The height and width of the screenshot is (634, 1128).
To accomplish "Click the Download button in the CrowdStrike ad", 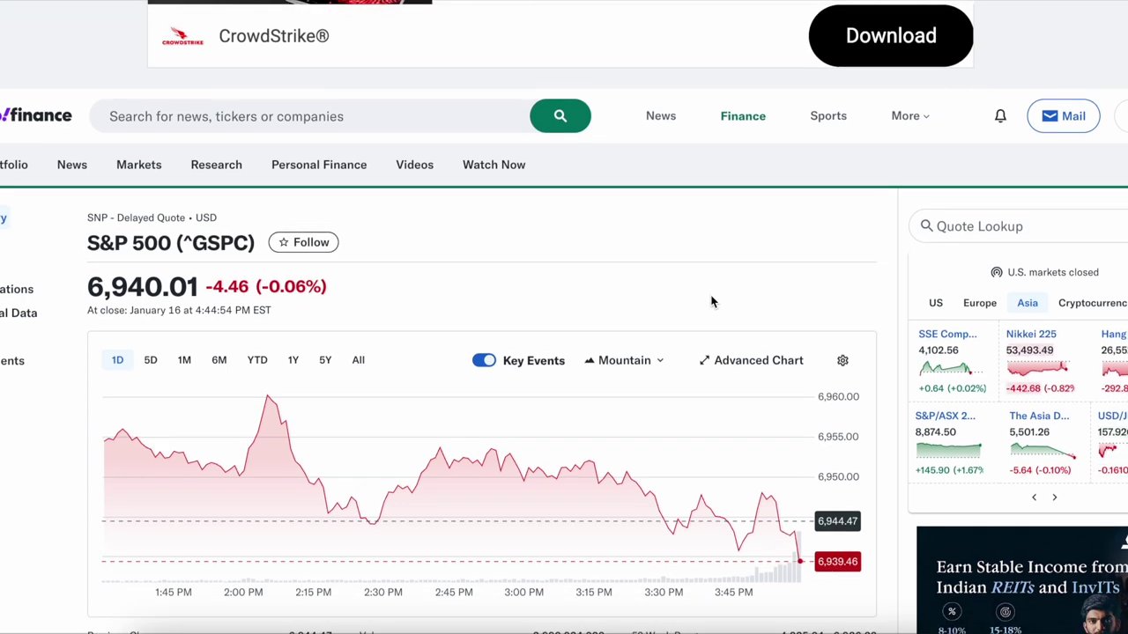I will coord(891,35).
